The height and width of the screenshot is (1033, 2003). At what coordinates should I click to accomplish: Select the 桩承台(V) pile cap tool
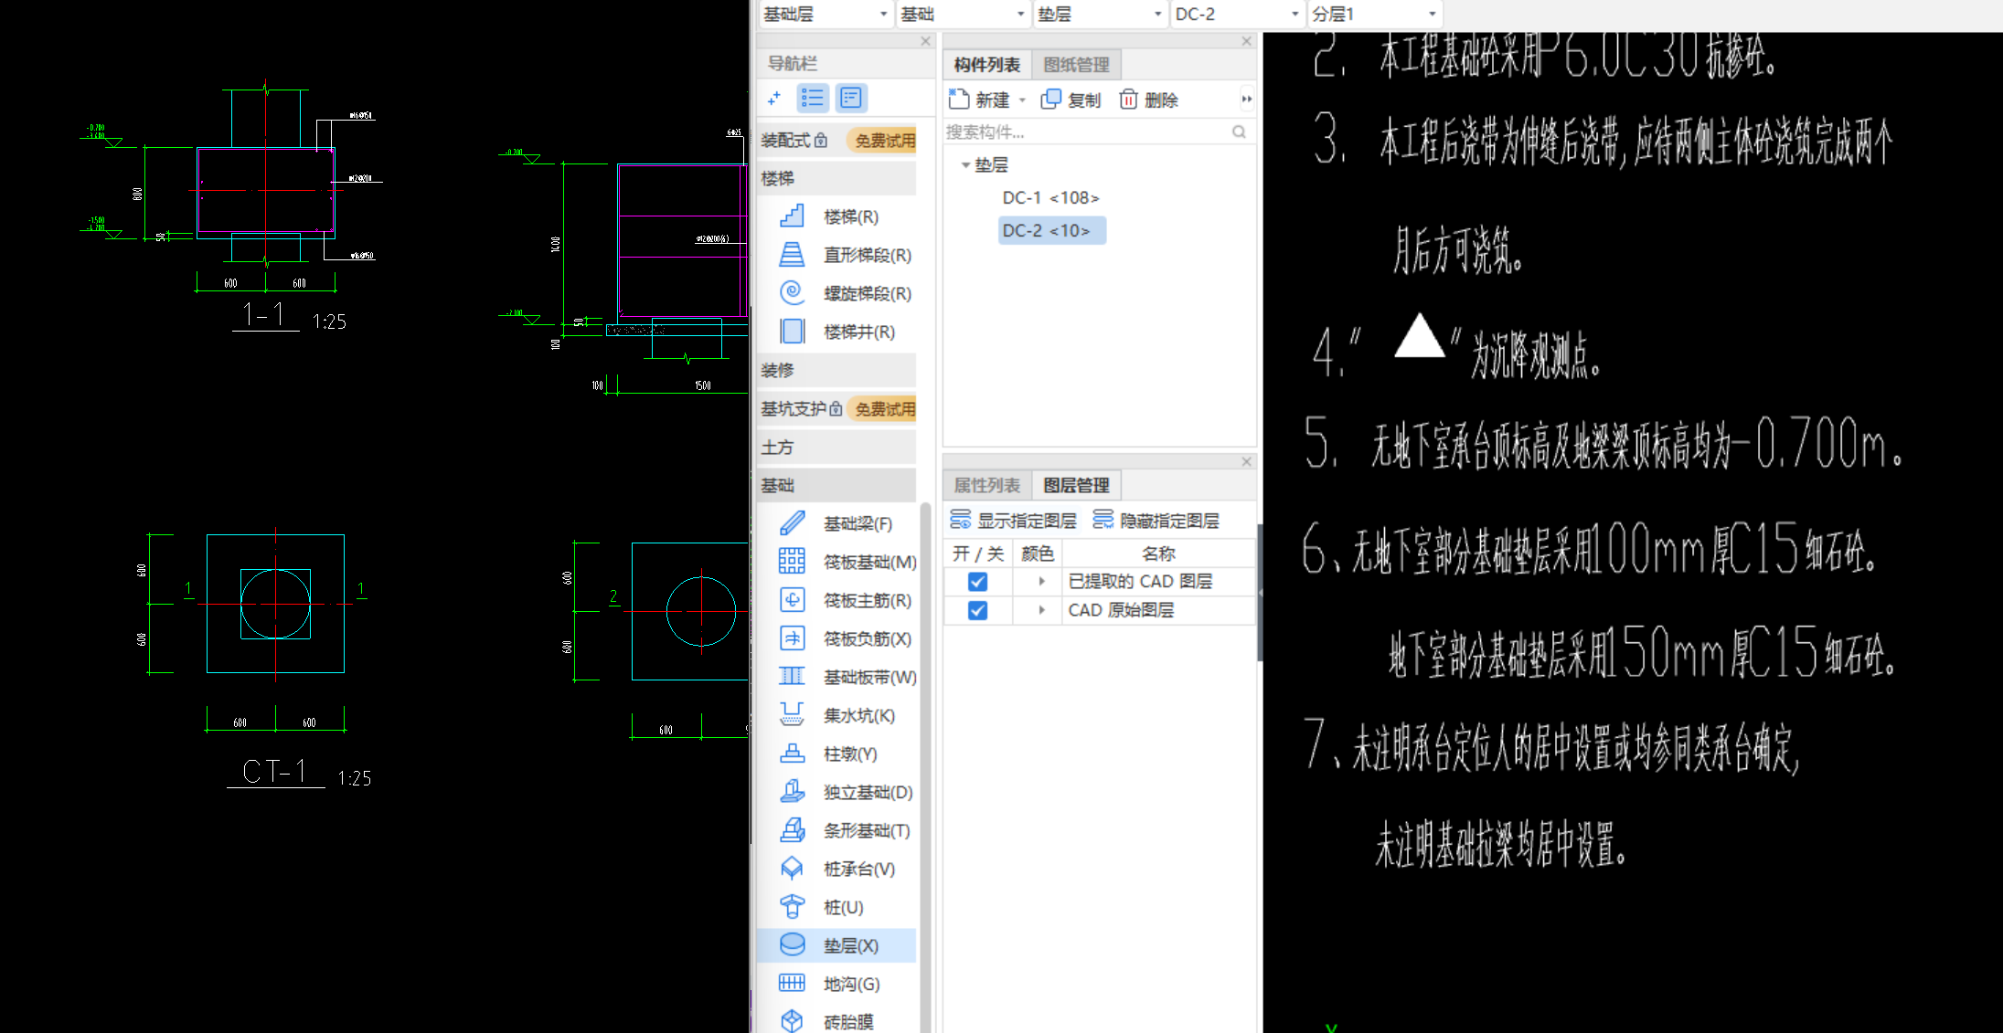[x=836, y=869]
